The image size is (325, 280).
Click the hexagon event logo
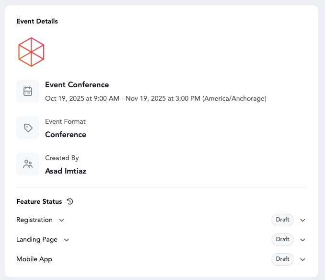point(31,51)
